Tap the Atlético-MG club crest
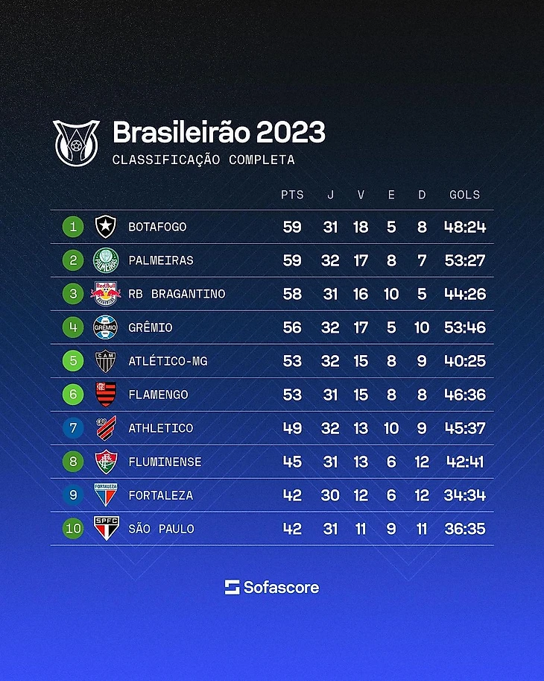The width and height of the screenshot is (544, 681). pyautogui.click(x=105, y=361)
